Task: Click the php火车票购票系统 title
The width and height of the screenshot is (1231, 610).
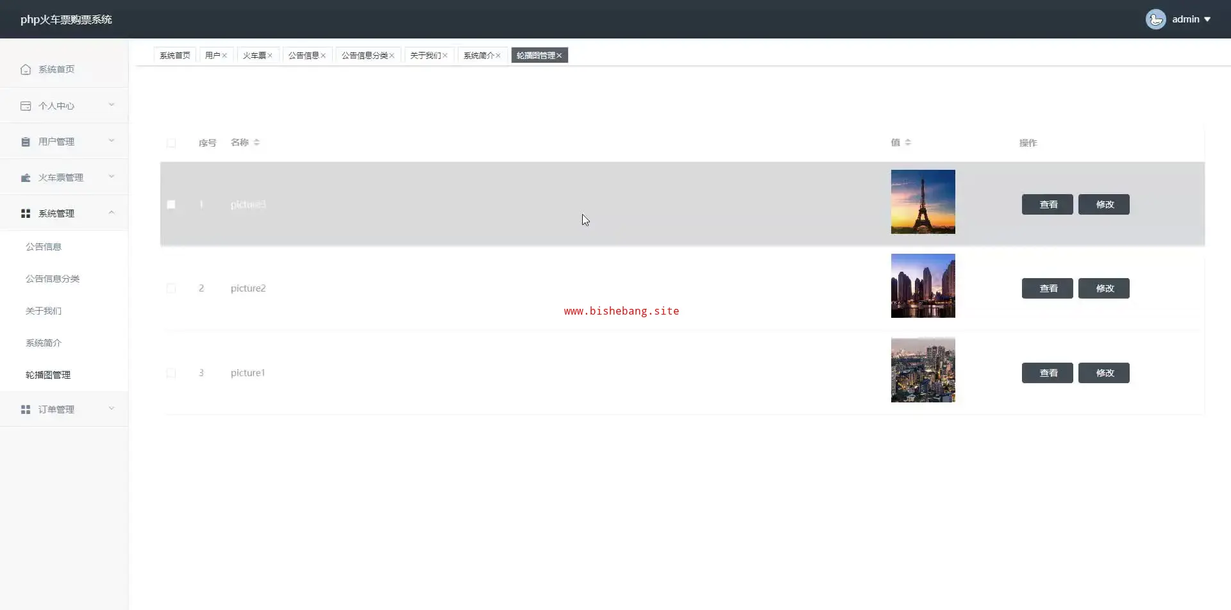Action: (66, 19)
